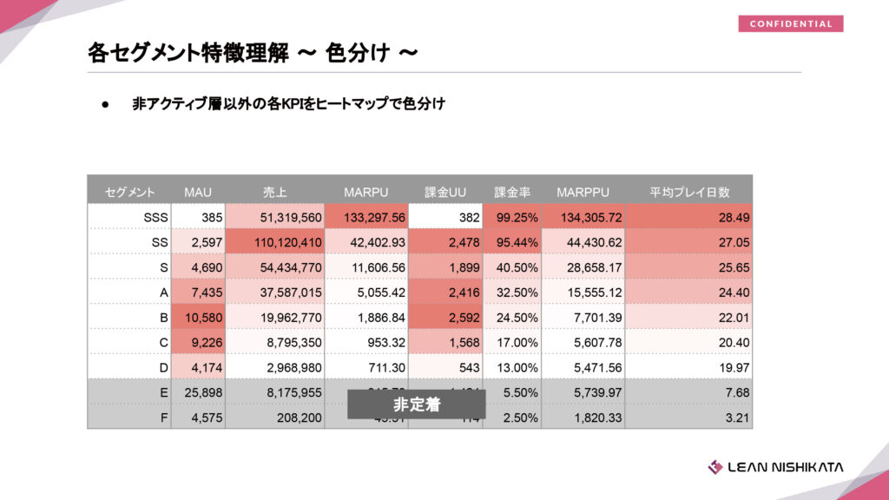The width and height of the screenshot is (889, 500).
Task: Select the MAU column header
Action: tap(198, 191)
